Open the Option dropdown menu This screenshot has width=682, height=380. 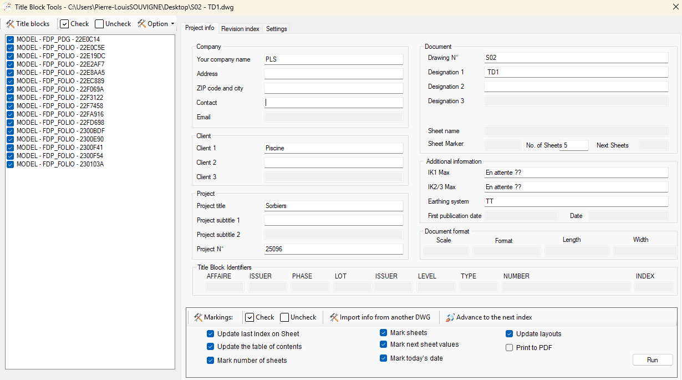156,24
